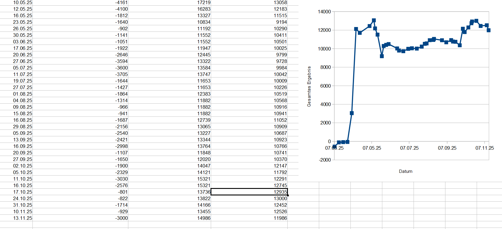This screenshot has width=502, height=229.
Task: Click the last data point on chart line
Action: point(488,30)
